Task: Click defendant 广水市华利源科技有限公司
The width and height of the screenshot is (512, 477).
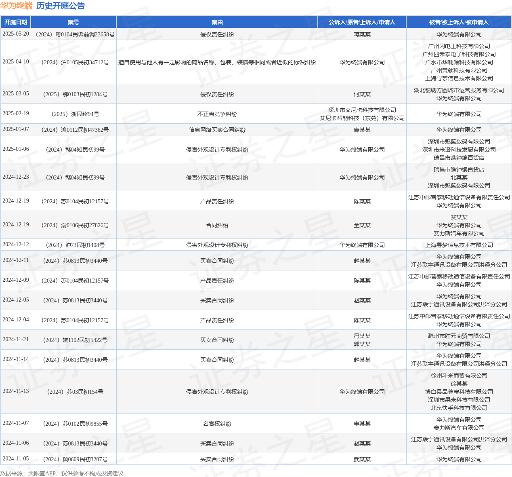Action: coord(459,62)
